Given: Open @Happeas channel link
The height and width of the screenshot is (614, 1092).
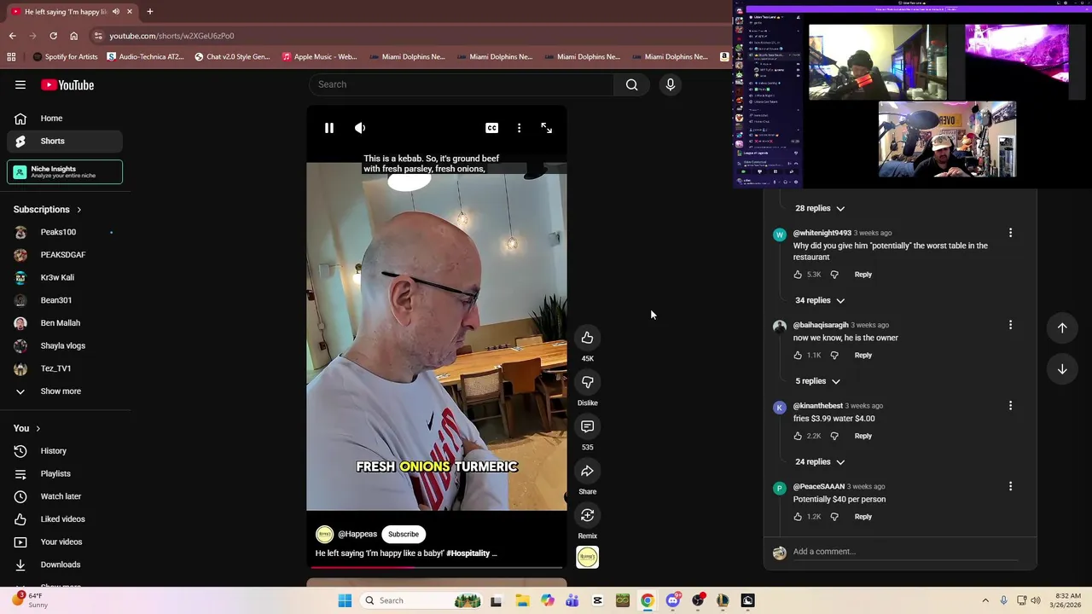Looking at the screenshot, I should click(x=357, y=534).
